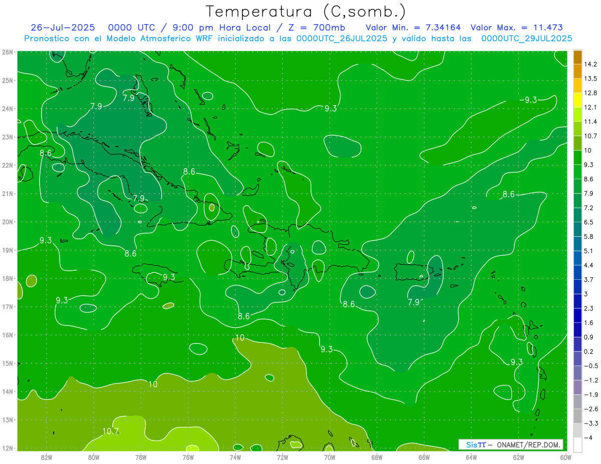Viewport: 601px width, 464px height.
Task: Click the colorbar label '14.2'
Action: (590, 64)
